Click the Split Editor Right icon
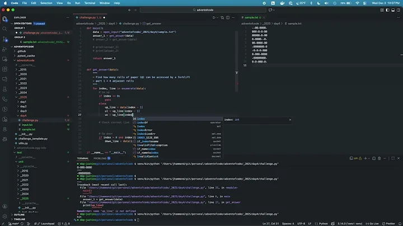403x226 pixels. (228, 17)
